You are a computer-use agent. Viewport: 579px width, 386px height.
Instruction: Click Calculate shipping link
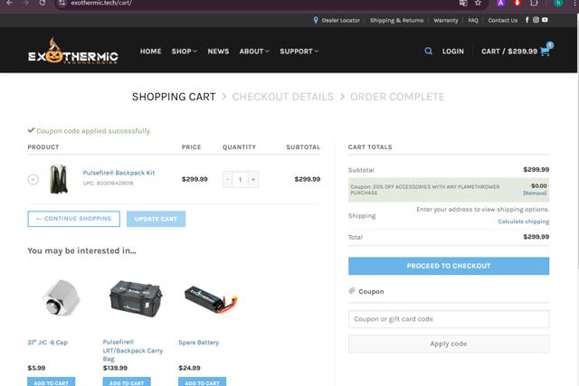524,221
